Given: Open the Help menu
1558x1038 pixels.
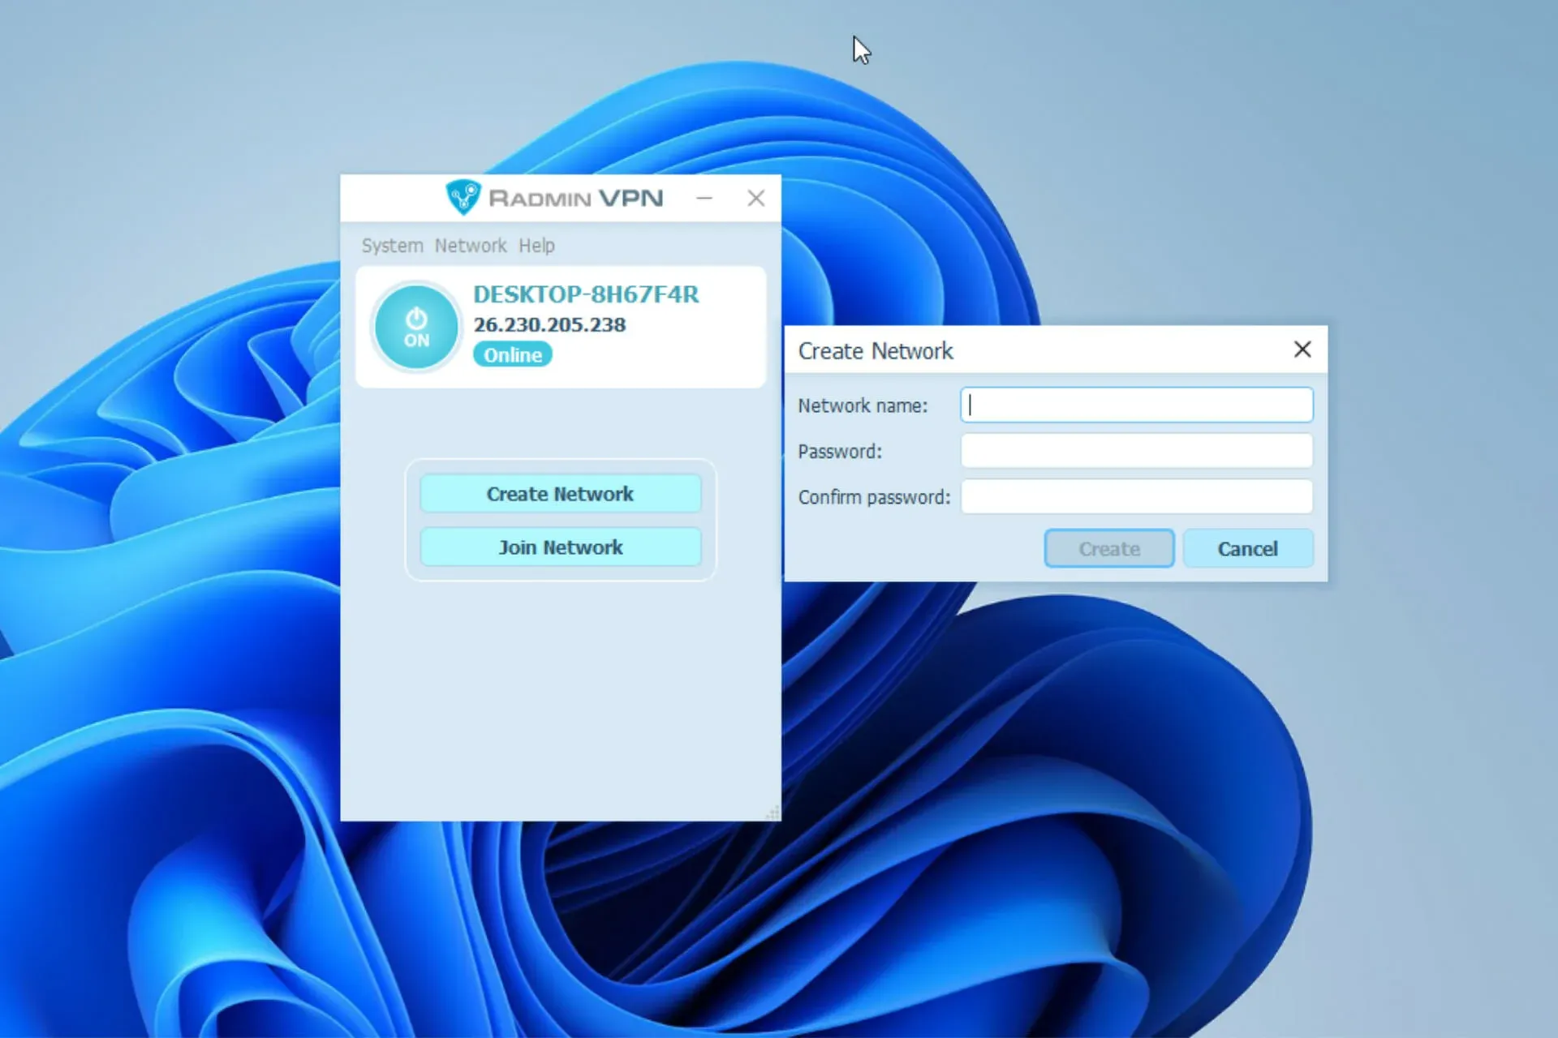Looking at the screenshot, I should [536, 244].
